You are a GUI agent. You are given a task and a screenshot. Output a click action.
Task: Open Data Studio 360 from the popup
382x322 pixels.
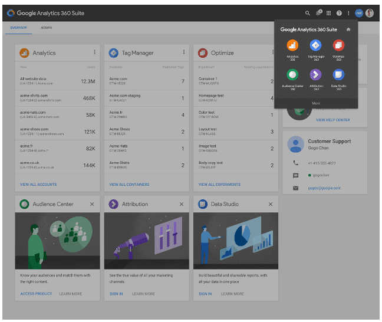338,75
